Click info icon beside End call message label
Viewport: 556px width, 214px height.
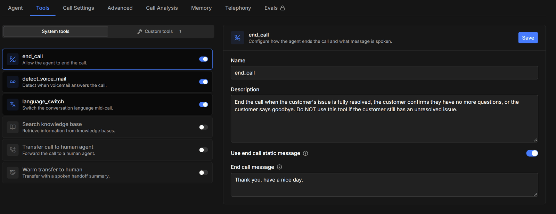coord(279,167)
